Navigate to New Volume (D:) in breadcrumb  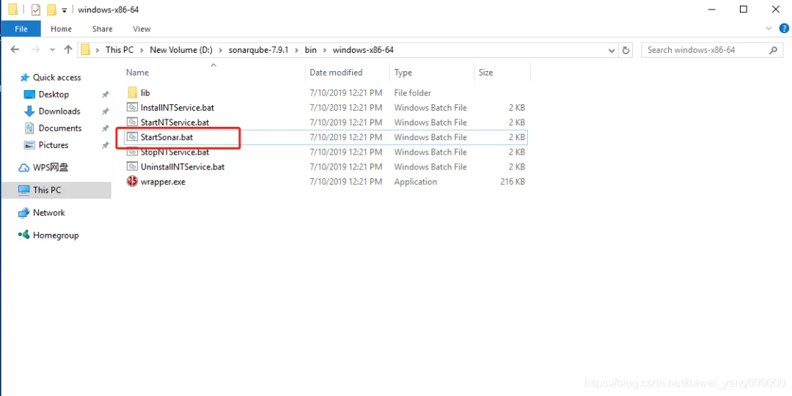click(x=181, y=50)
